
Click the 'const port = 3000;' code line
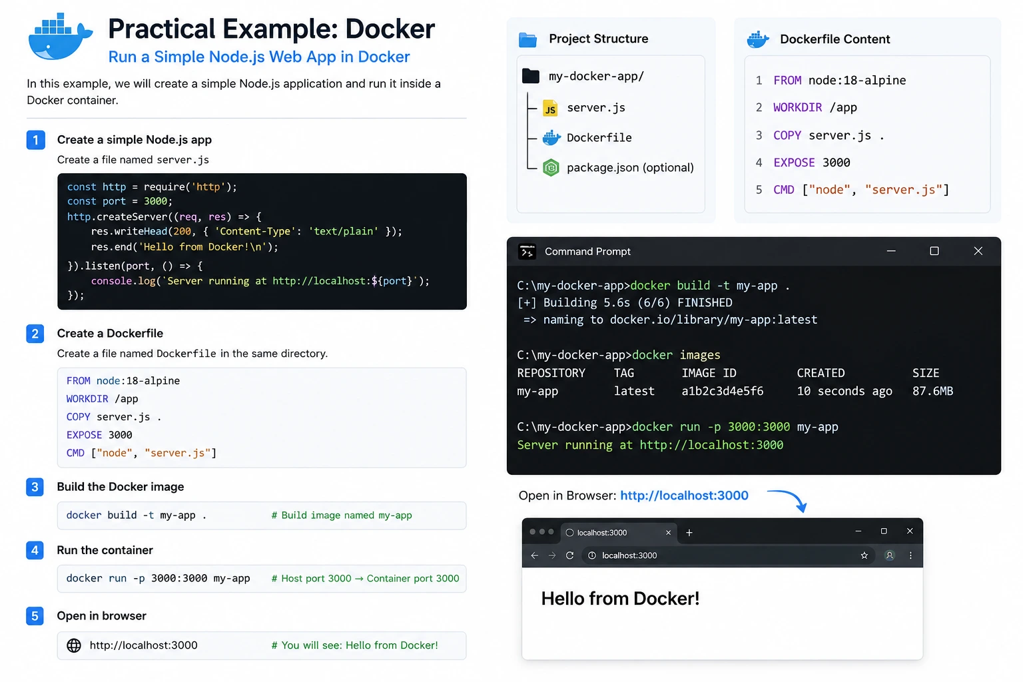120,201
